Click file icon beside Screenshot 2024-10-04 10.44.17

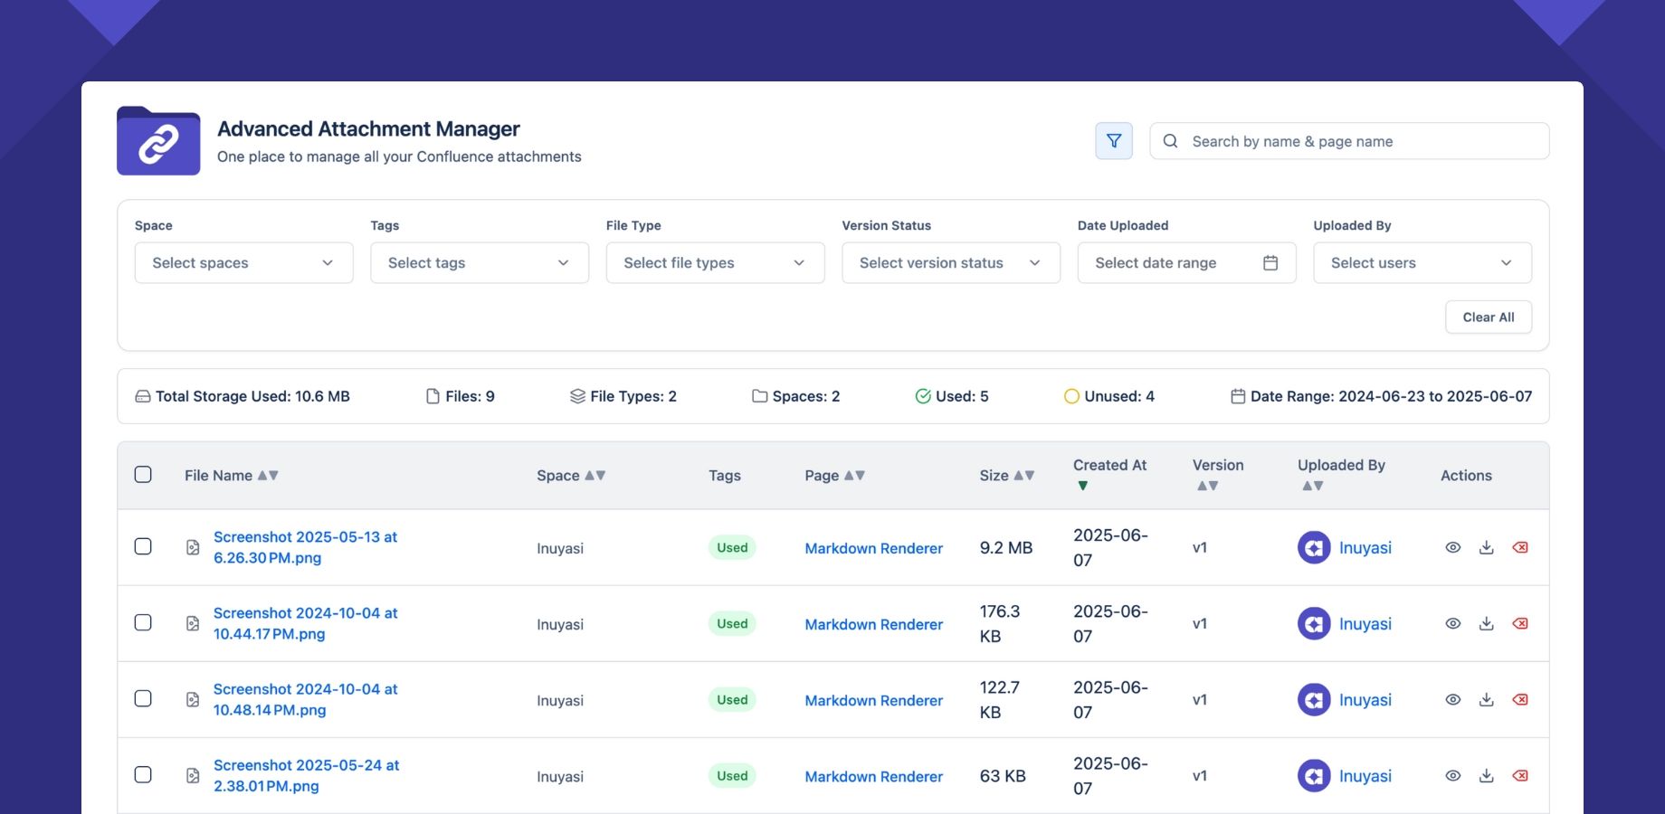click(x=193, y=623)
